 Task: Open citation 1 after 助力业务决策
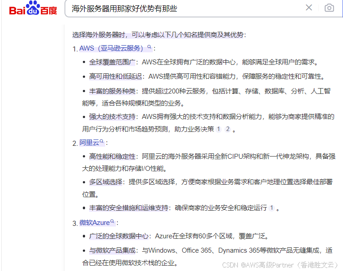coord(219,129)
